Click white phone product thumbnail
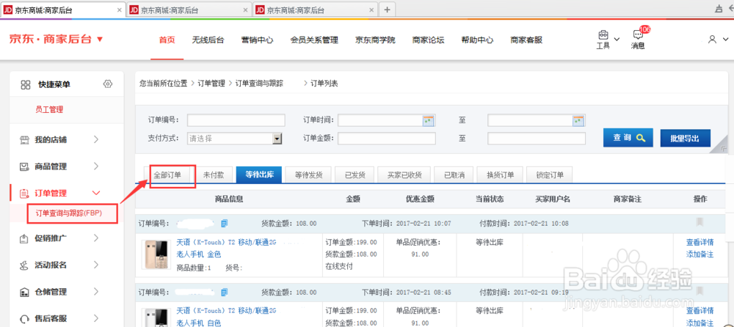The width and height of the screenshot is (734, 327). point(156,317)
